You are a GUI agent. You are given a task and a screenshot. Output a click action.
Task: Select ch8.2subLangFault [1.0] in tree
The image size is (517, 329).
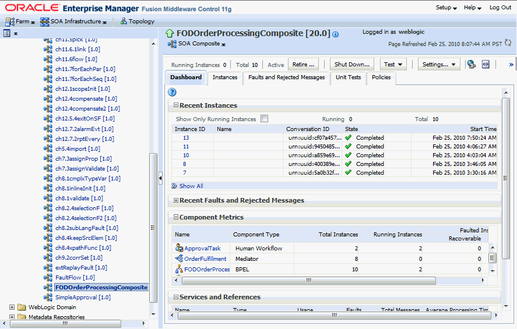[x=86, y=228]
